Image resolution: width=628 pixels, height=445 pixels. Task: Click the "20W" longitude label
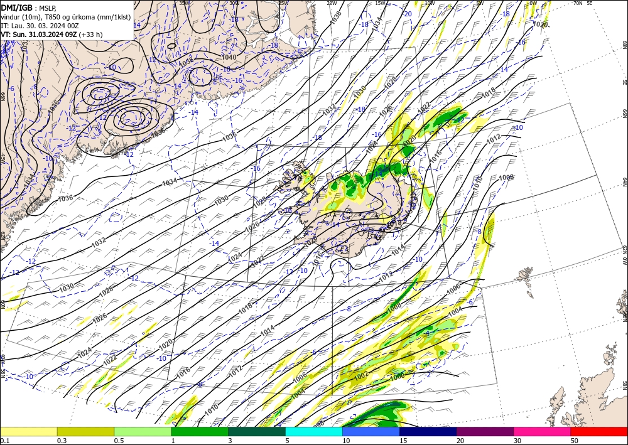(x=332, y=3)
